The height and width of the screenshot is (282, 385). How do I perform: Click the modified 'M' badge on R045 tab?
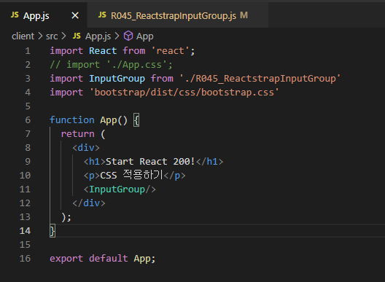coord(244,15)
